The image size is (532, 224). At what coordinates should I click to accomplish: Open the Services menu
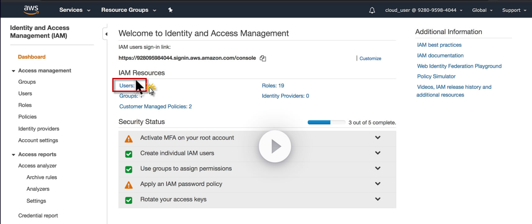(74, 10)
